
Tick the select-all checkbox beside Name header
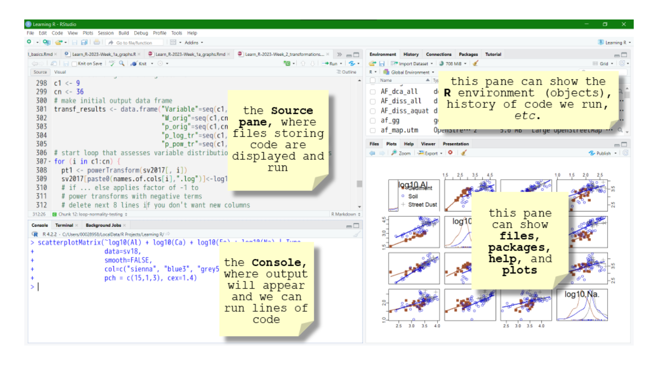(x=373, y=80)
